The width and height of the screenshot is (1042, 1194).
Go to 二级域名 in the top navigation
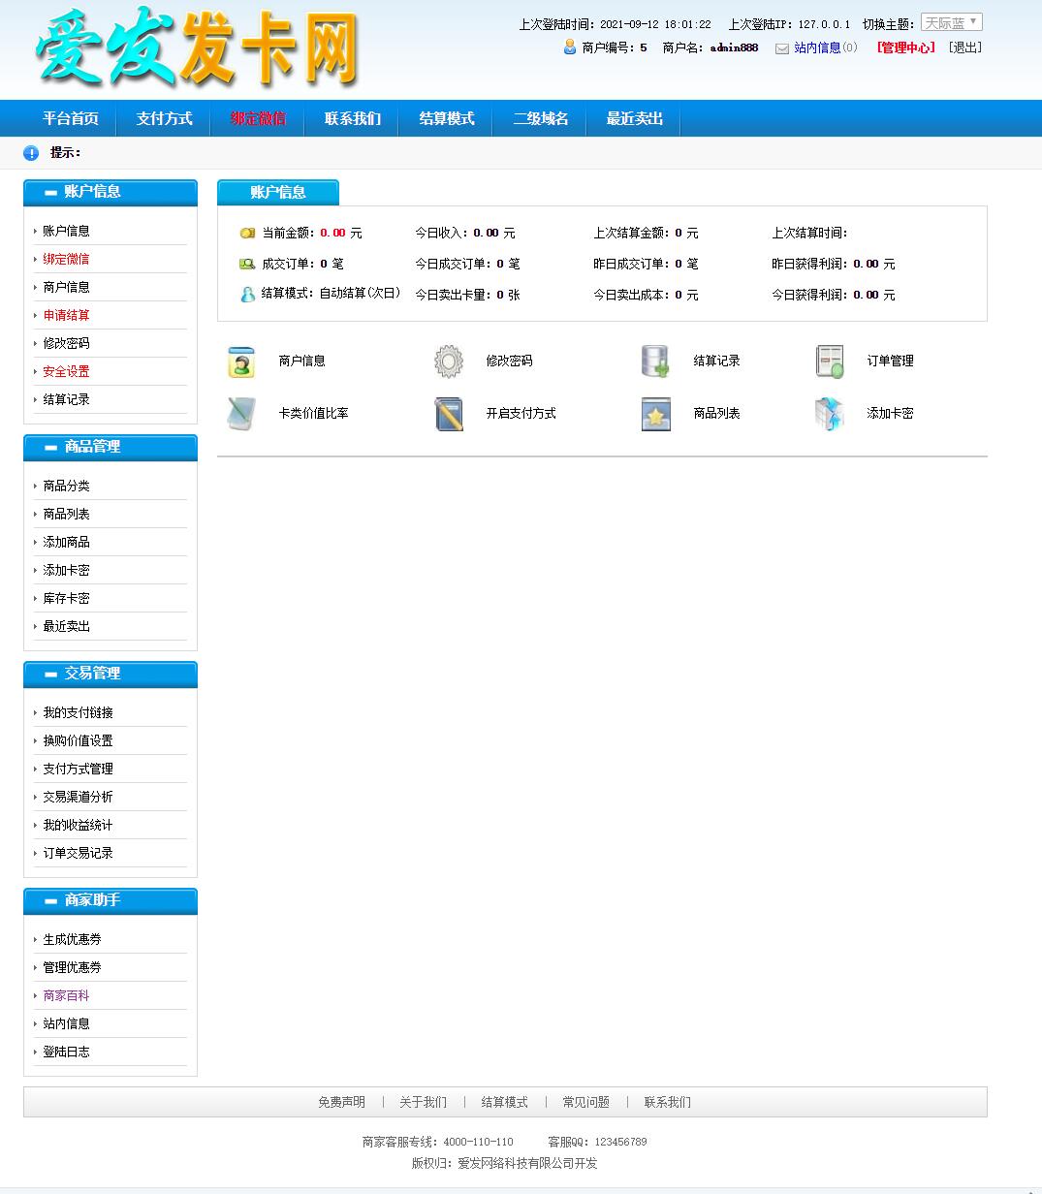(x=540, y=118)
